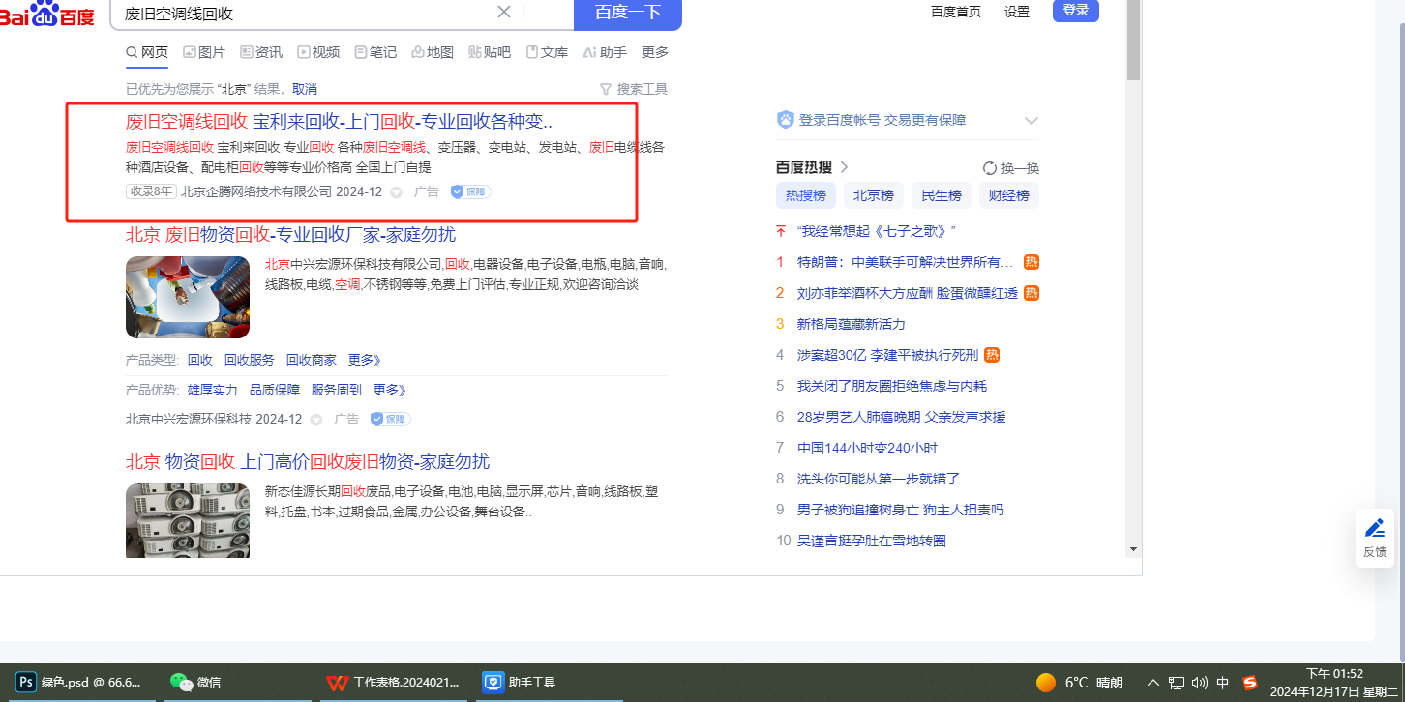This screenshot has height=702, width=1405.
Task: Click 北京中兴宏源环保科技 source name
Action: click(x=189, y=419)
